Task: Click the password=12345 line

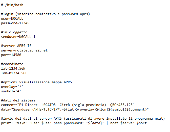Action: [x=15, y=23]
